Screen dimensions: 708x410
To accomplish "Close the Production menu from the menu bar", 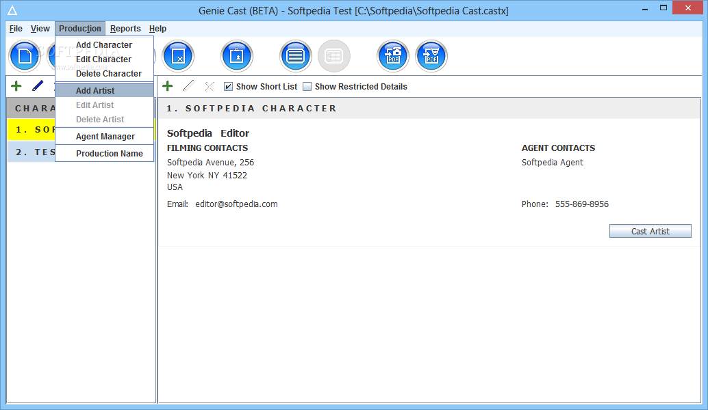I will point(80,29).
